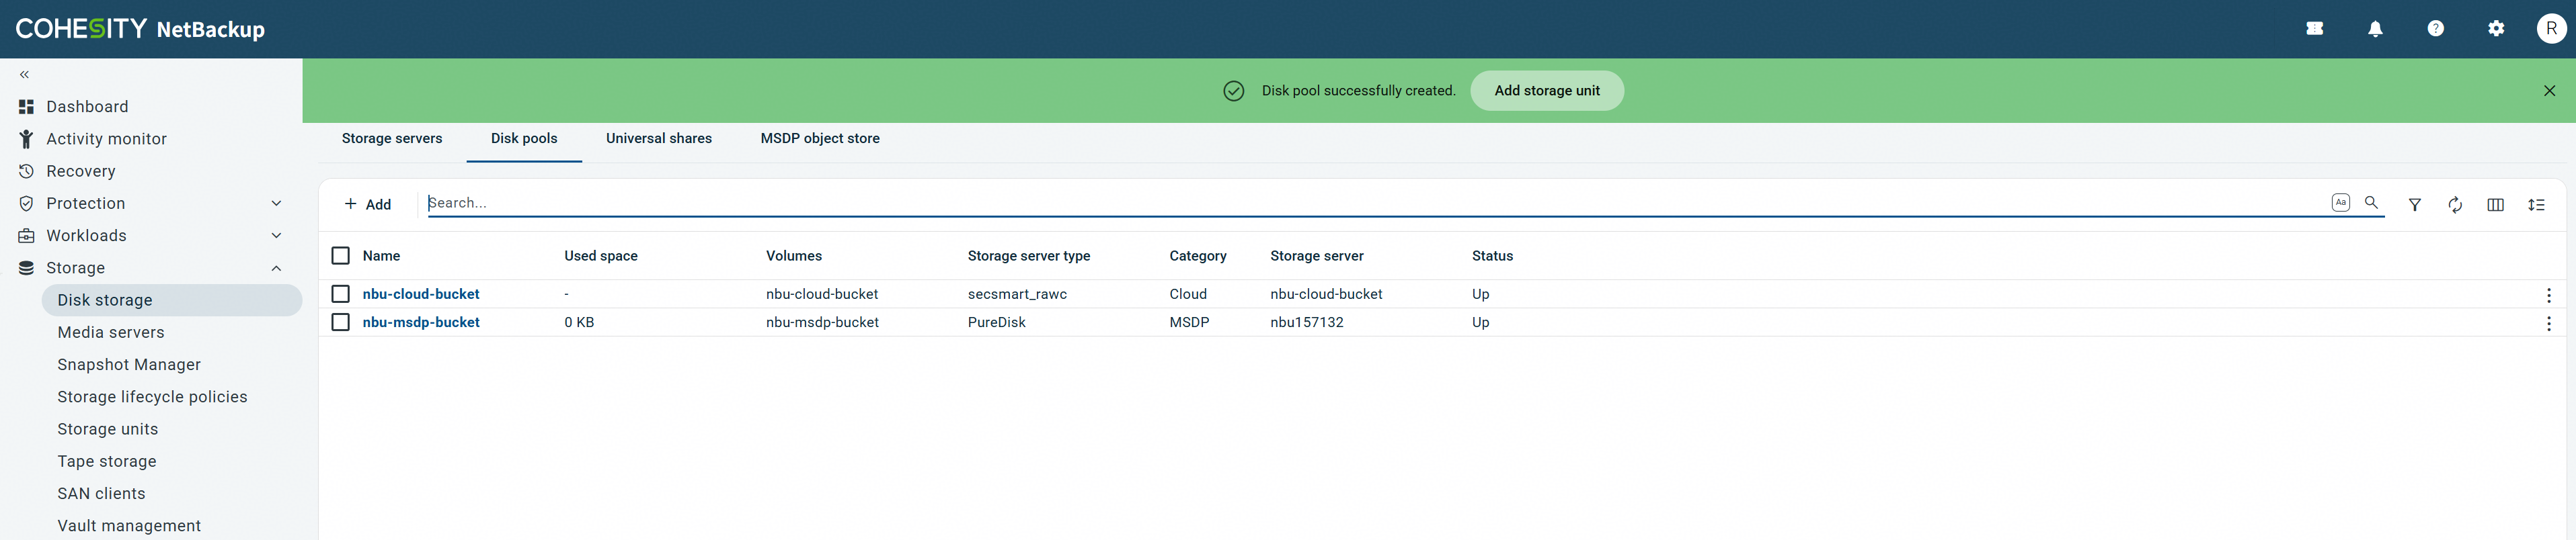Open actions menu for nbu-msdp-bucket row

[2548, 324]
